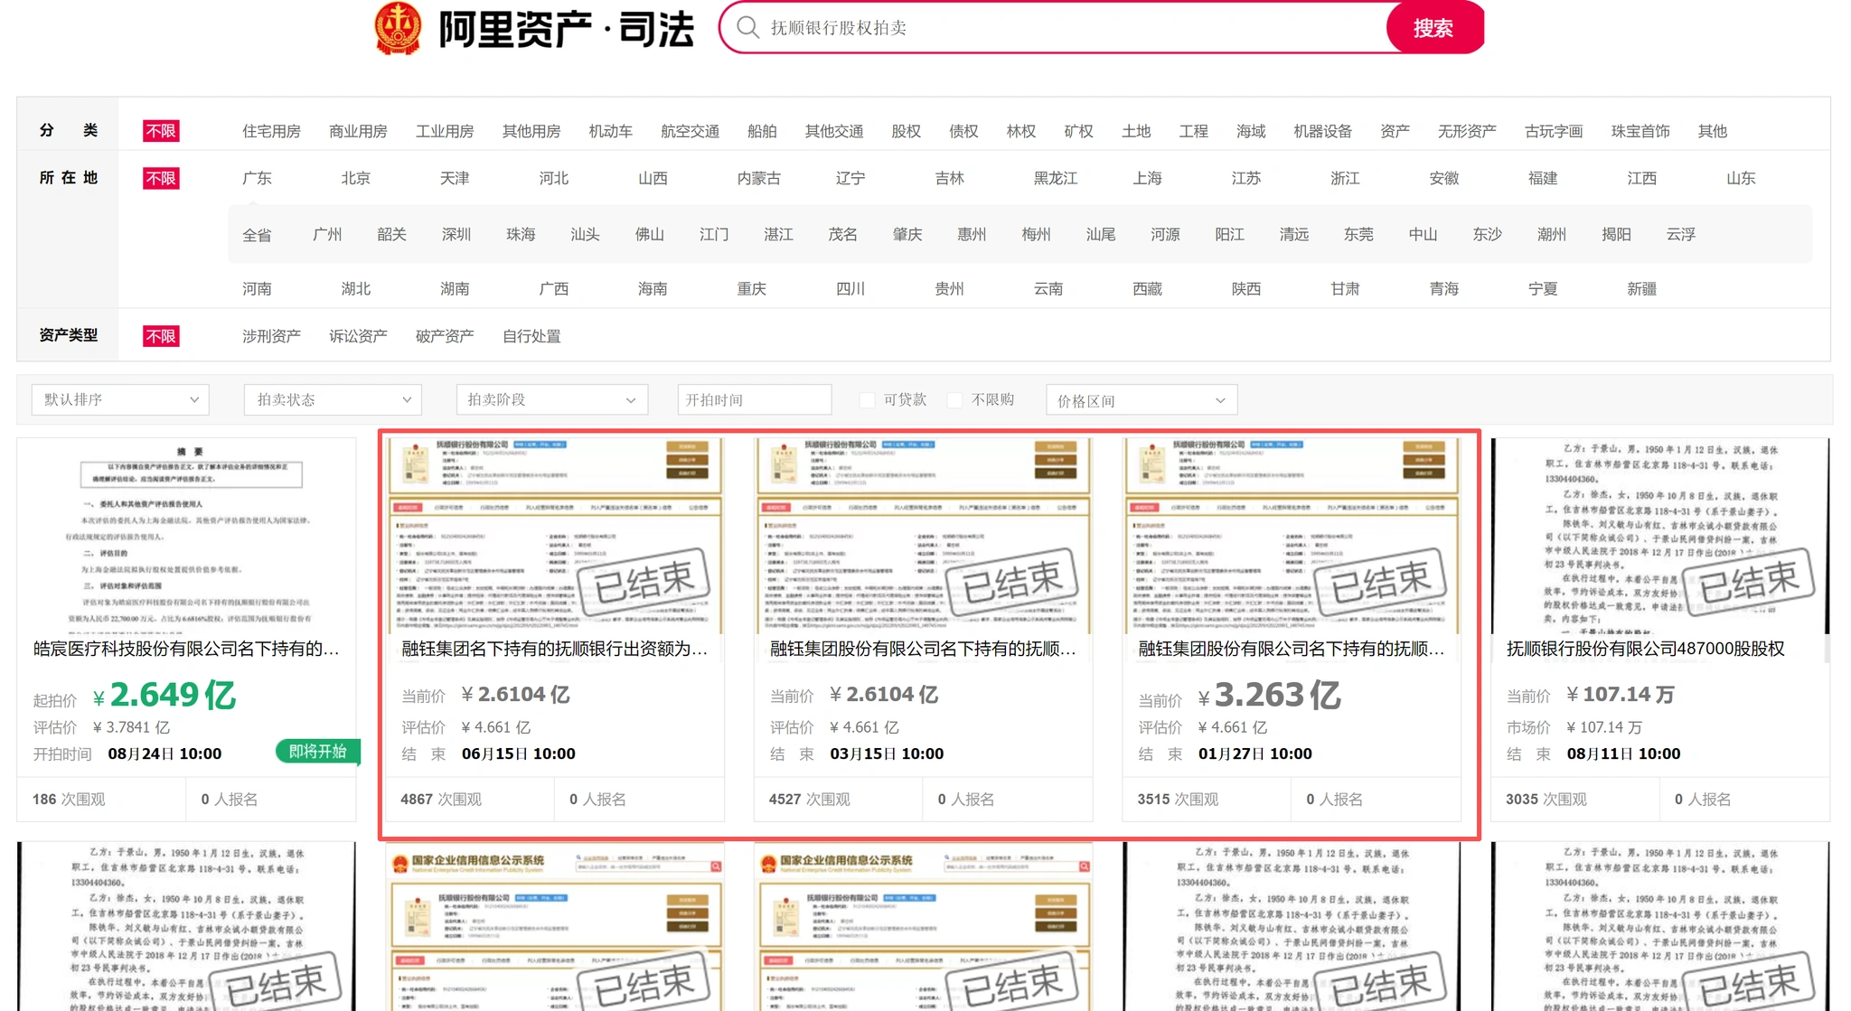The height and width of the screenshot is (1011, 1851).
Task: Tick the 不限购 checkbox
Action: coord(954,399)
